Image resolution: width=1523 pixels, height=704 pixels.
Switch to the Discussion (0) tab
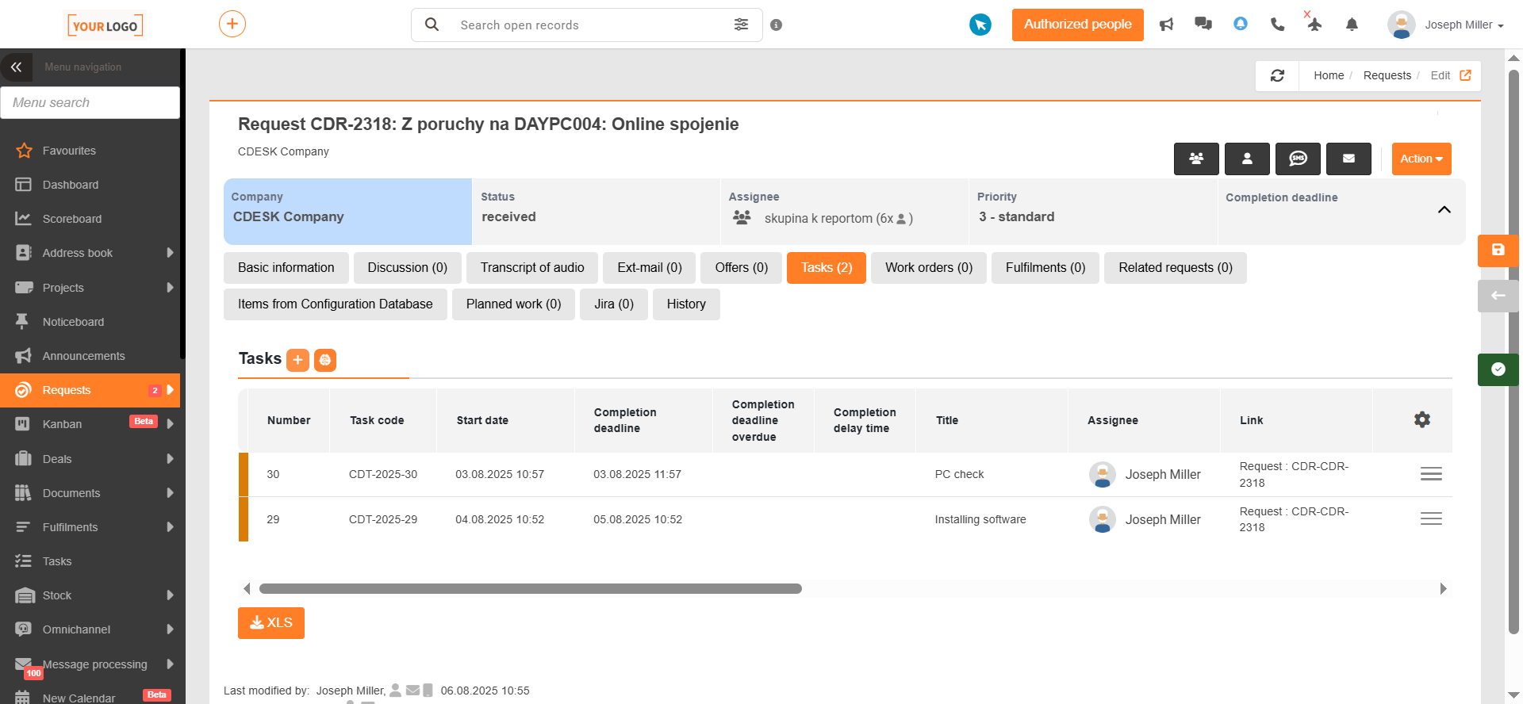tap(408, 268)
